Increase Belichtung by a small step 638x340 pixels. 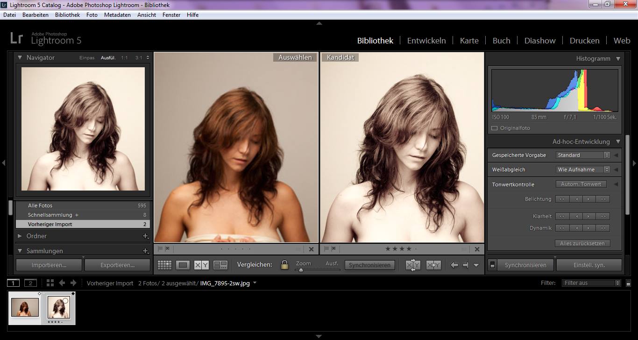589,199
